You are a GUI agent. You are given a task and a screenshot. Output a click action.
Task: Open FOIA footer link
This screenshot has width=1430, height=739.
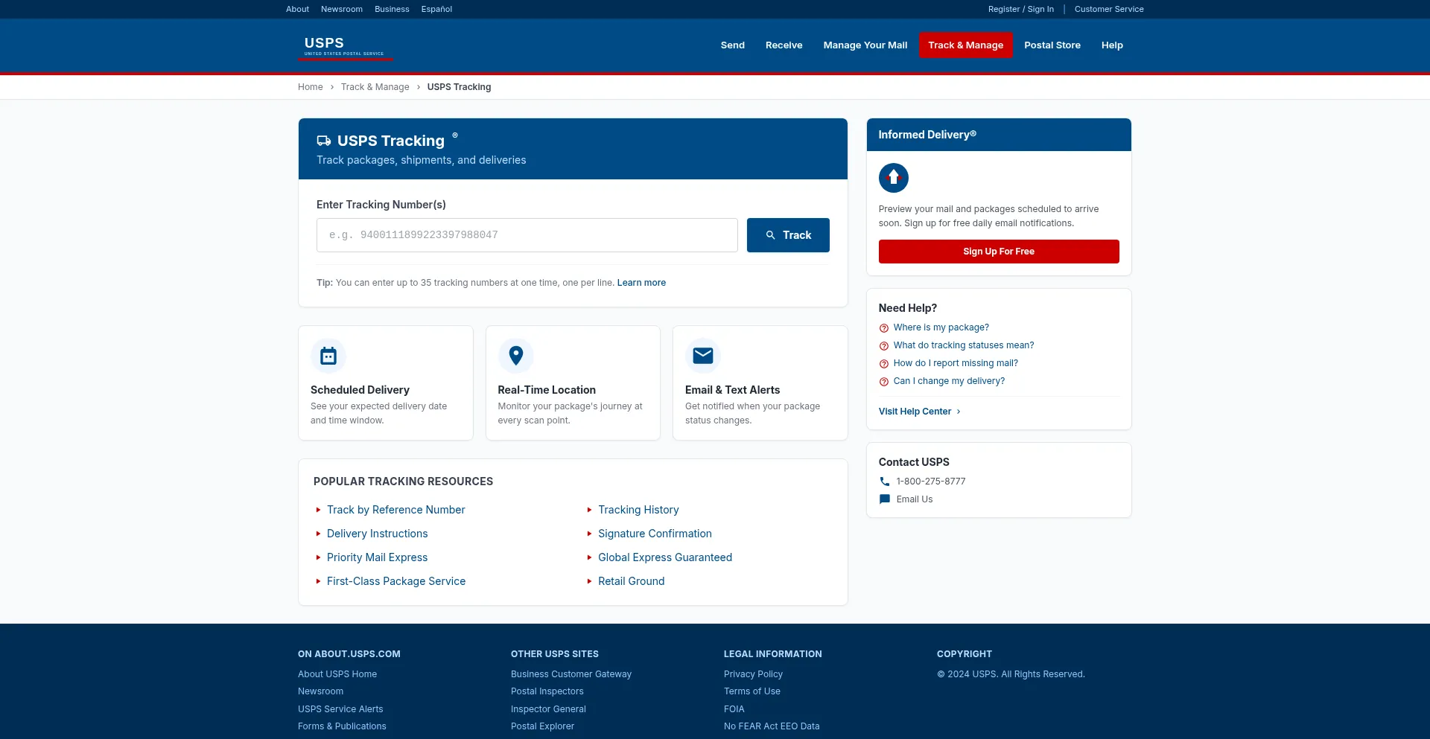[734, 709]
